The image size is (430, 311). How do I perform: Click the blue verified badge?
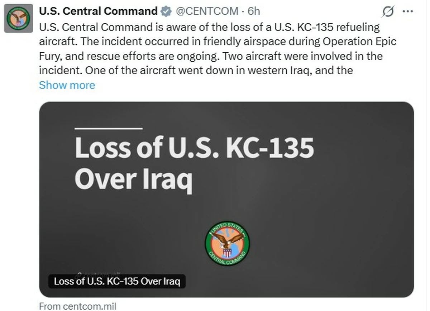pyautogui.click(x=166, y=11)
